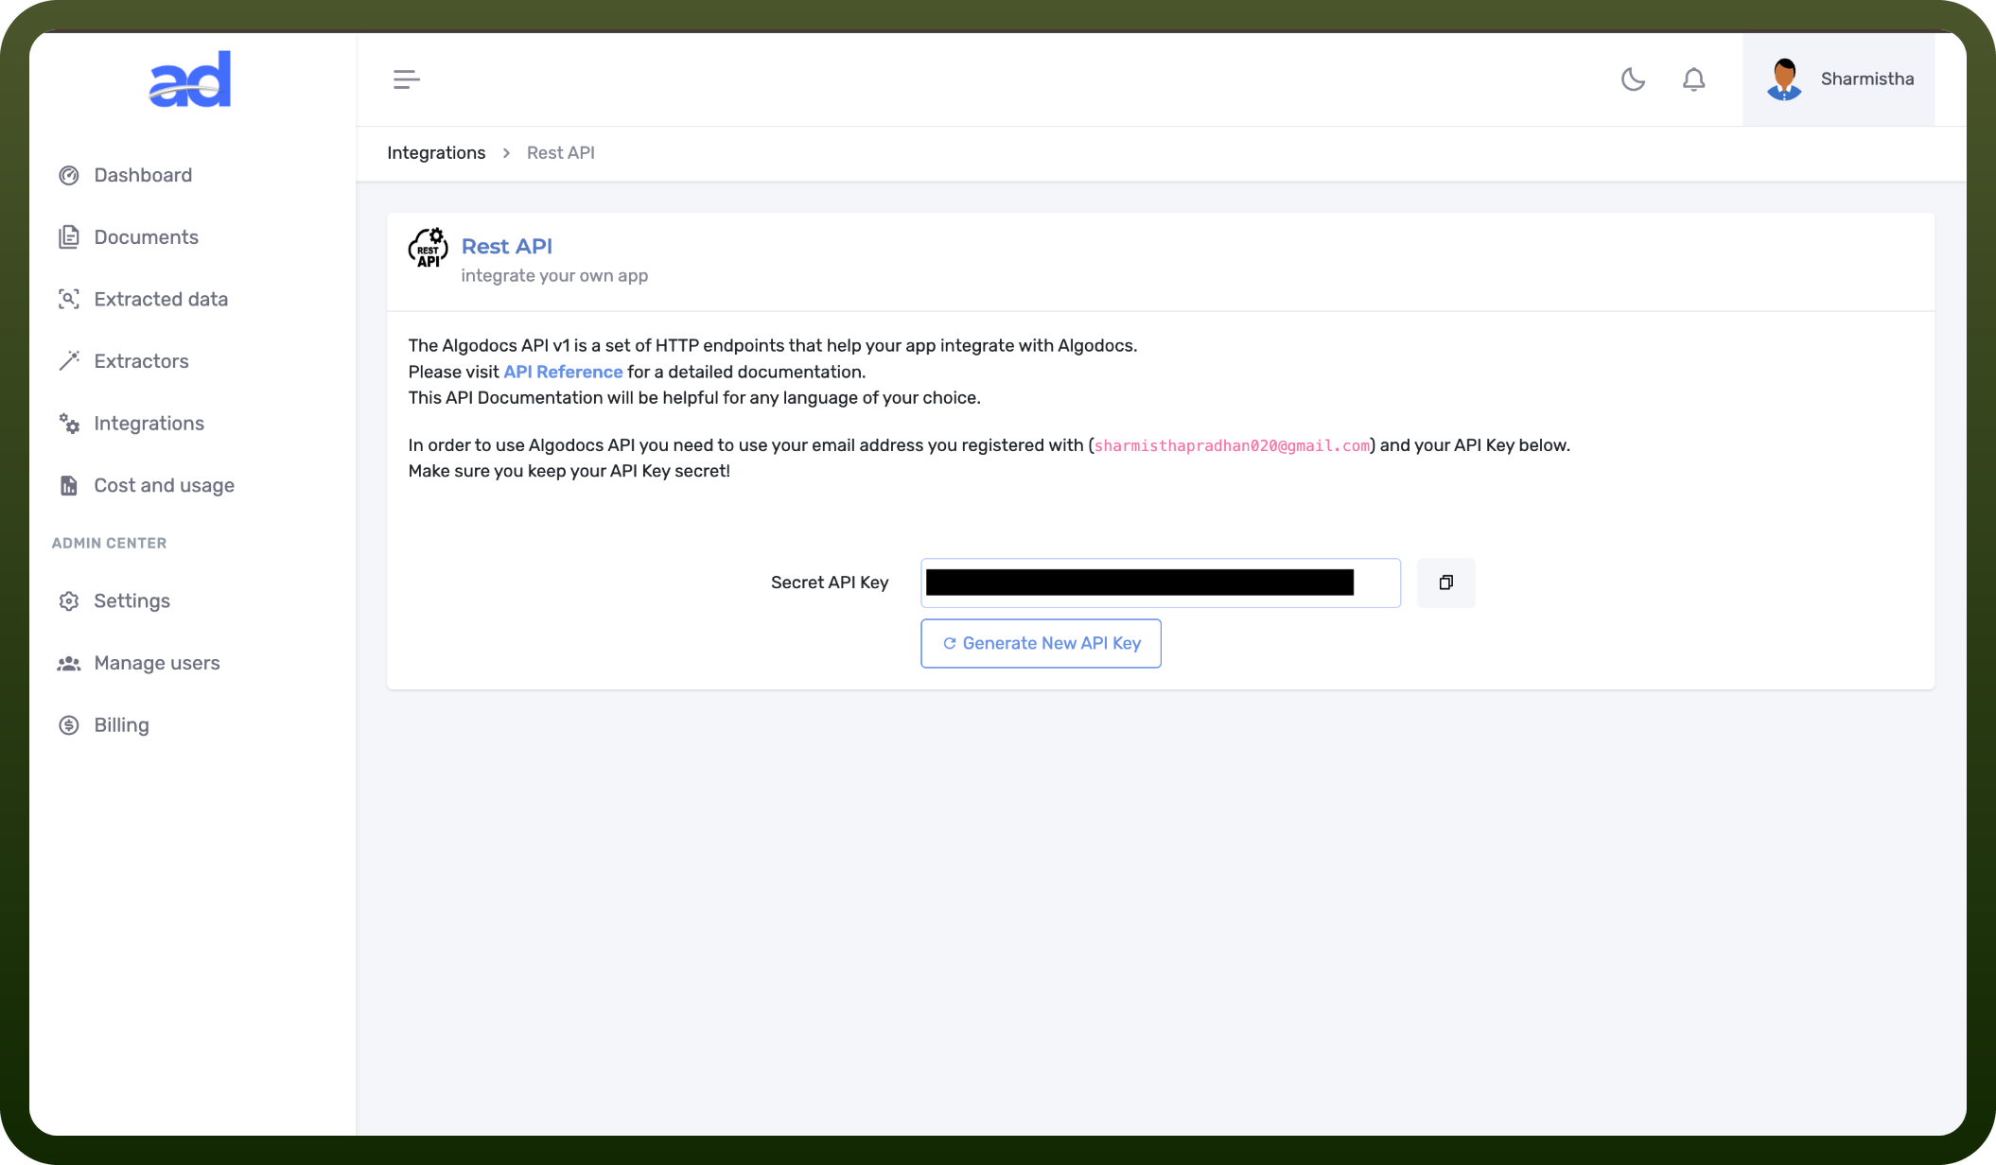The image size is (1996, 1165).
Task: Open the Documents section
Action: coord(146,237)
